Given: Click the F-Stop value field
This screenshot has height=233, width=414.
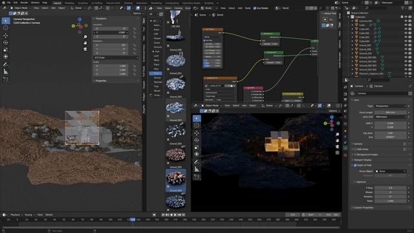Looking at the screenshot, I should pyautogui.click(x=390, y=188).
